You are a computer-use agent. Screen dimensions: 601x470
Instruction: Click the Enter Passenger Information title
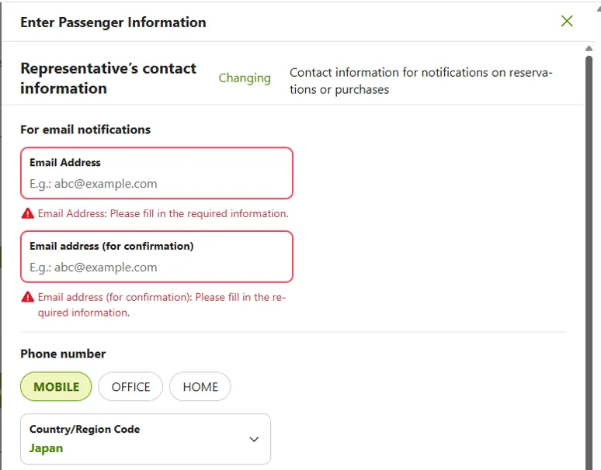coord(113,22)
